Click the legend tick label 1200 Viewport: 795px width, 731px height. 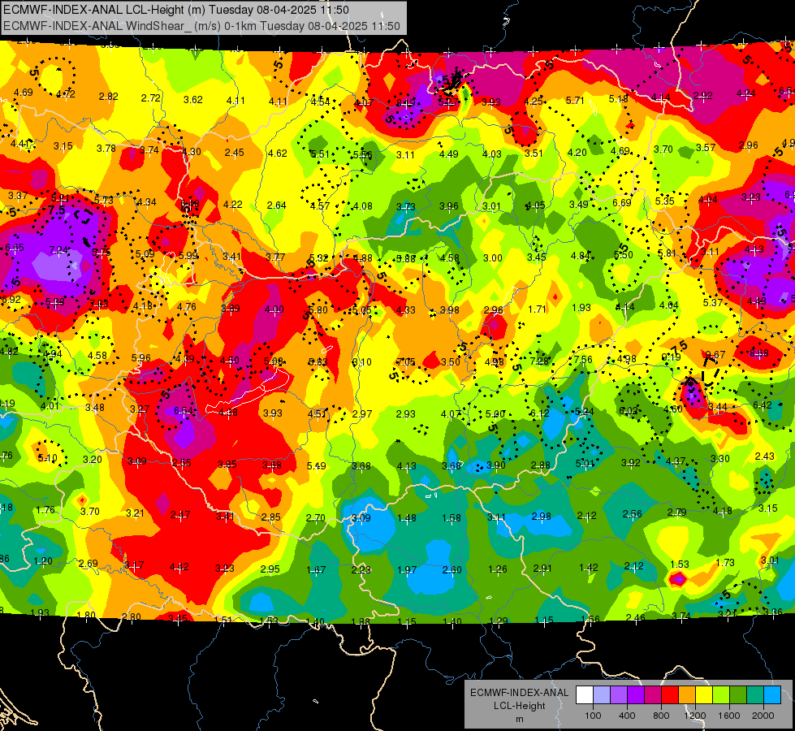(695, 716)
